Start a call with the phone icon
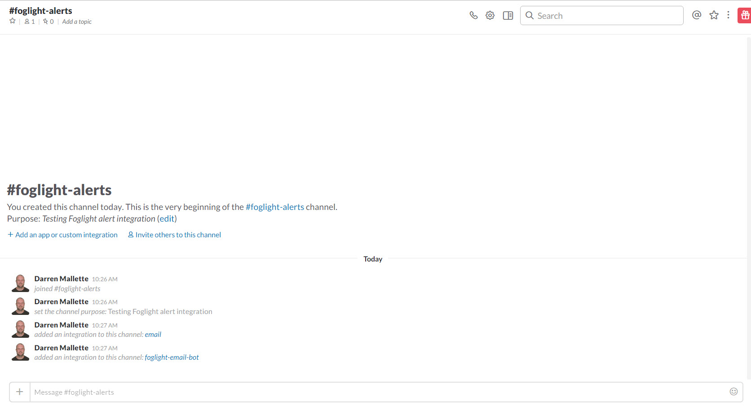Screen dimensions: 751x410 click(x=473, y=15)
